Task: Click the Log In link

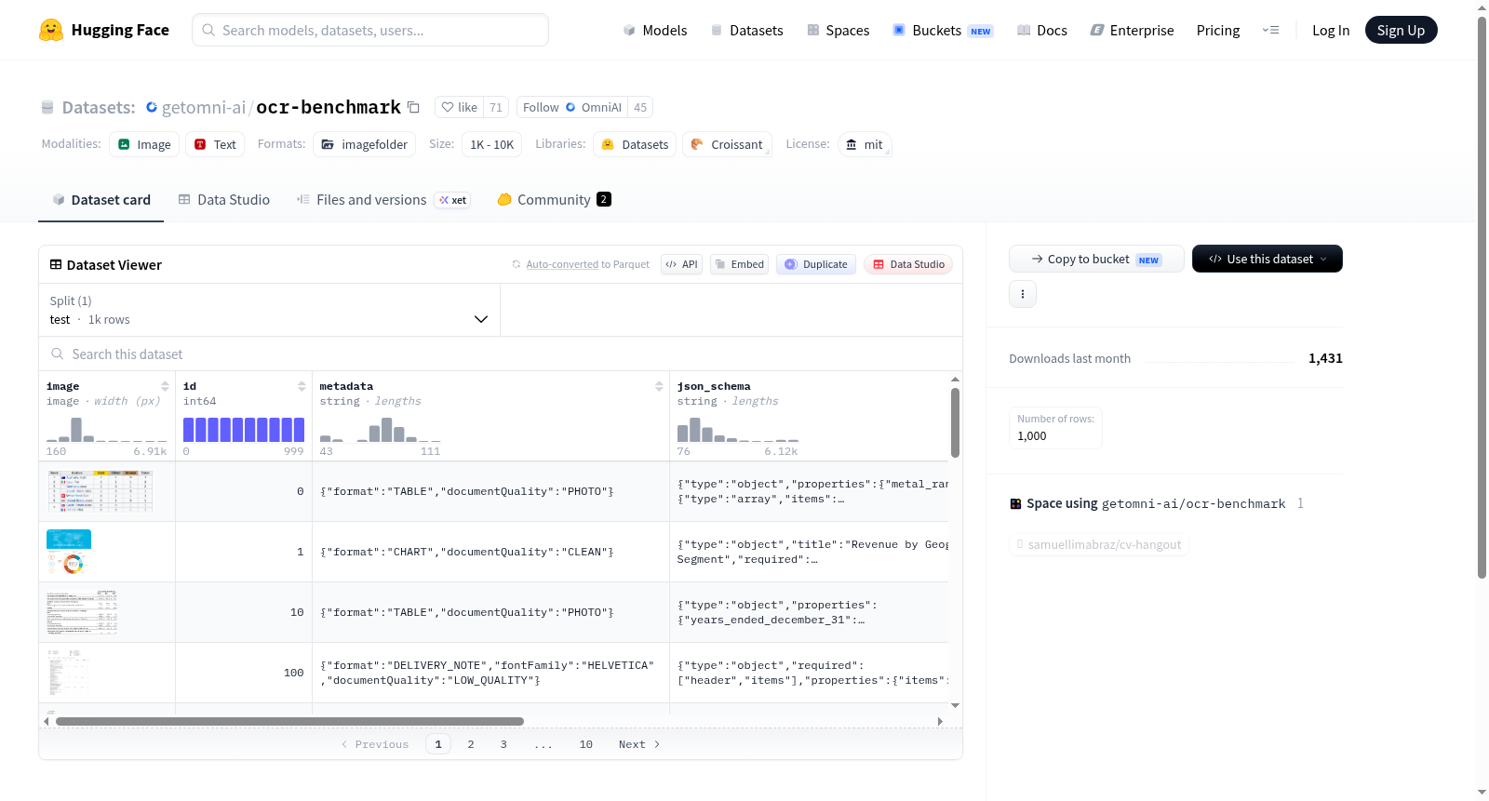Action: coord(1331,31)
